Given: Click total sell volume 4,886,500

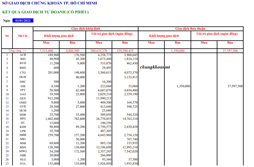Looking at the screenshot, I should tap(73, 51).
